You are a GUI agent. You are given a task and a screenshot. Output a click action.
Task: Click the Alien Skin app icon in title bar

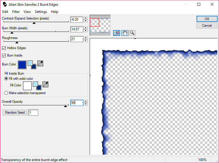click(5, 5)
